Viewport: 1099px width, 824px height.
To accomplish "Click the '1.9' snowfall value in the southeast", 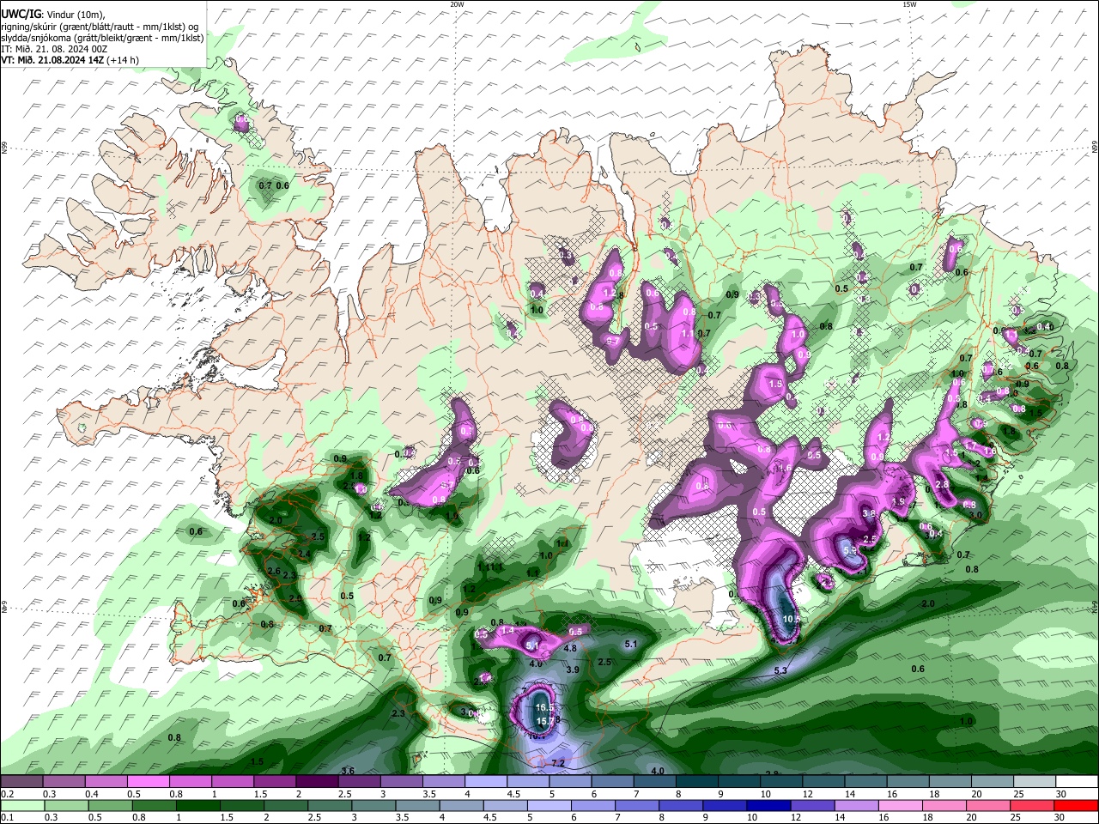I will 899,502.
